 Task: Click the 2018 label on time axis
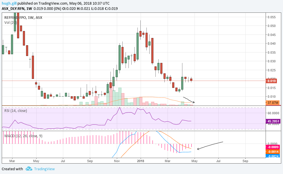(141, 161)
